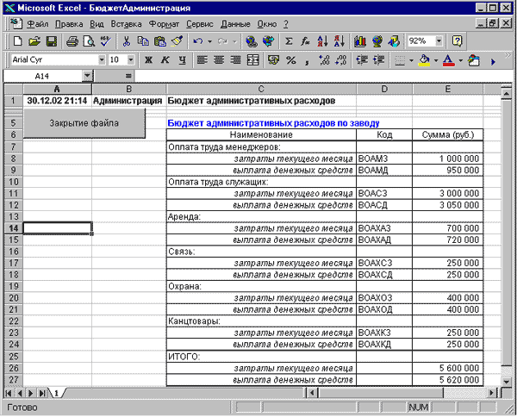Increase indent icon
The width and height of the screenshot is (517, 417).
click(x=378, y=60)
